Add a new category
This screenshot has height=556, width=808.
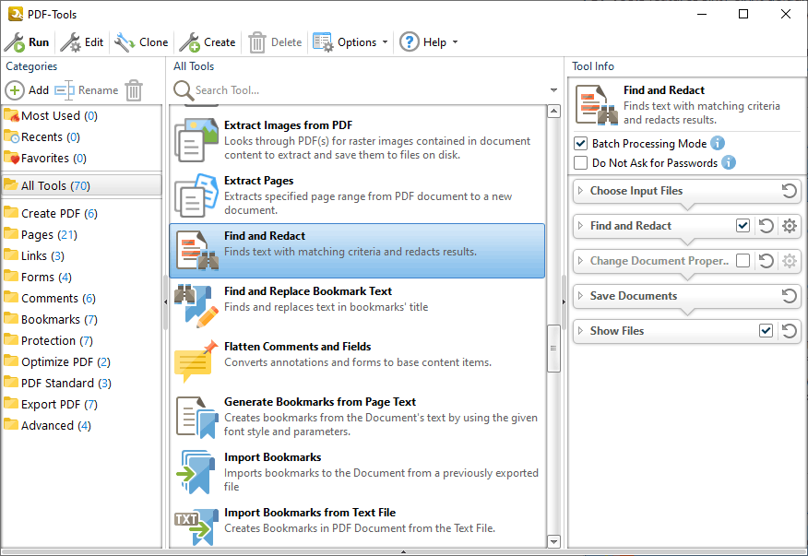coord(28,90)
